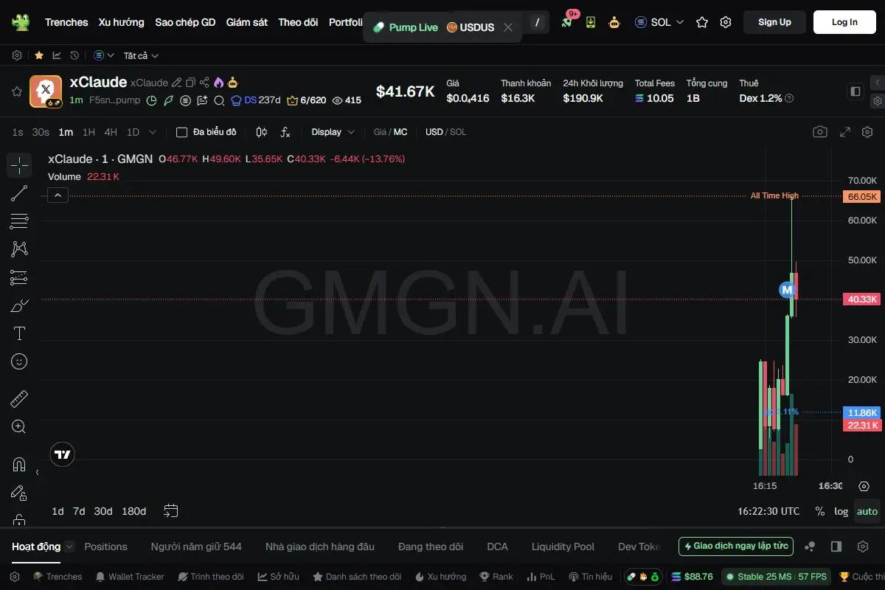Toggle magnet mode for drawings
This screenshot has width=885, height=590.
click(19, 465)
